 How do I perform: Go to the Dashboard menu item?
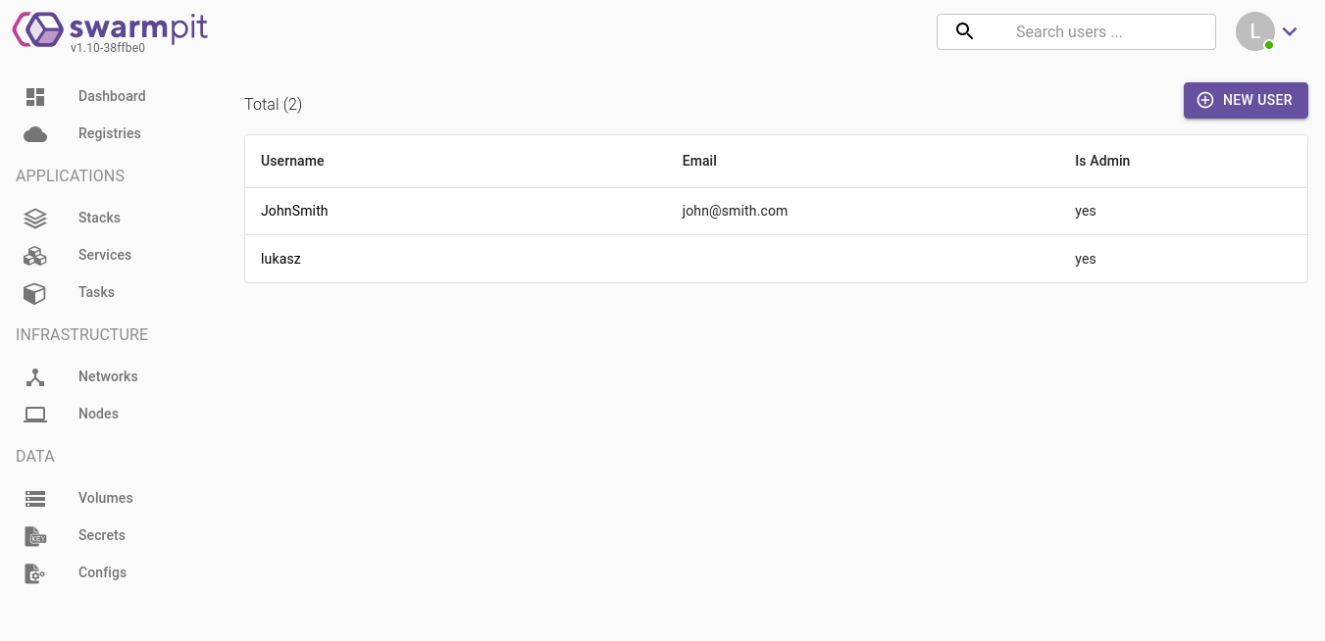click(x=112, y=96)
